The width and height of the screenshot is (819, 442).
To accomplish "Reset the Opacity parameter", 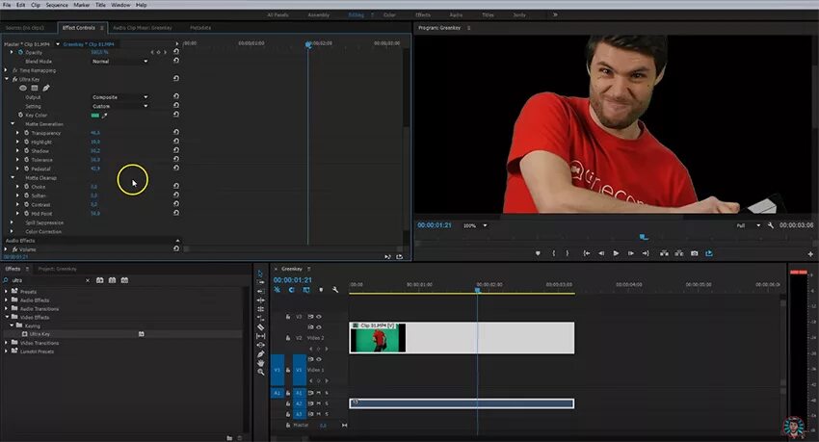I will (176, 52).
